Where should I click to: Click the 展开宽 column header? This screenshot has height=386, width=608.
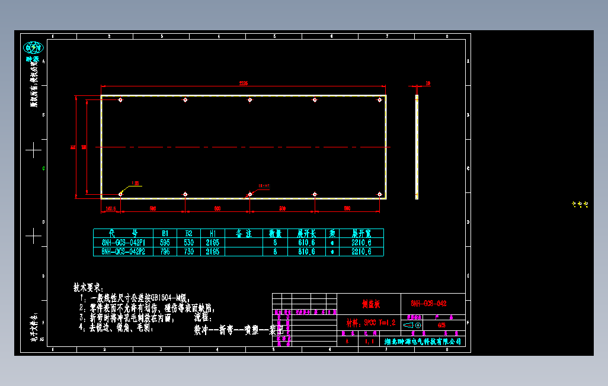click(x=361, y=233)
